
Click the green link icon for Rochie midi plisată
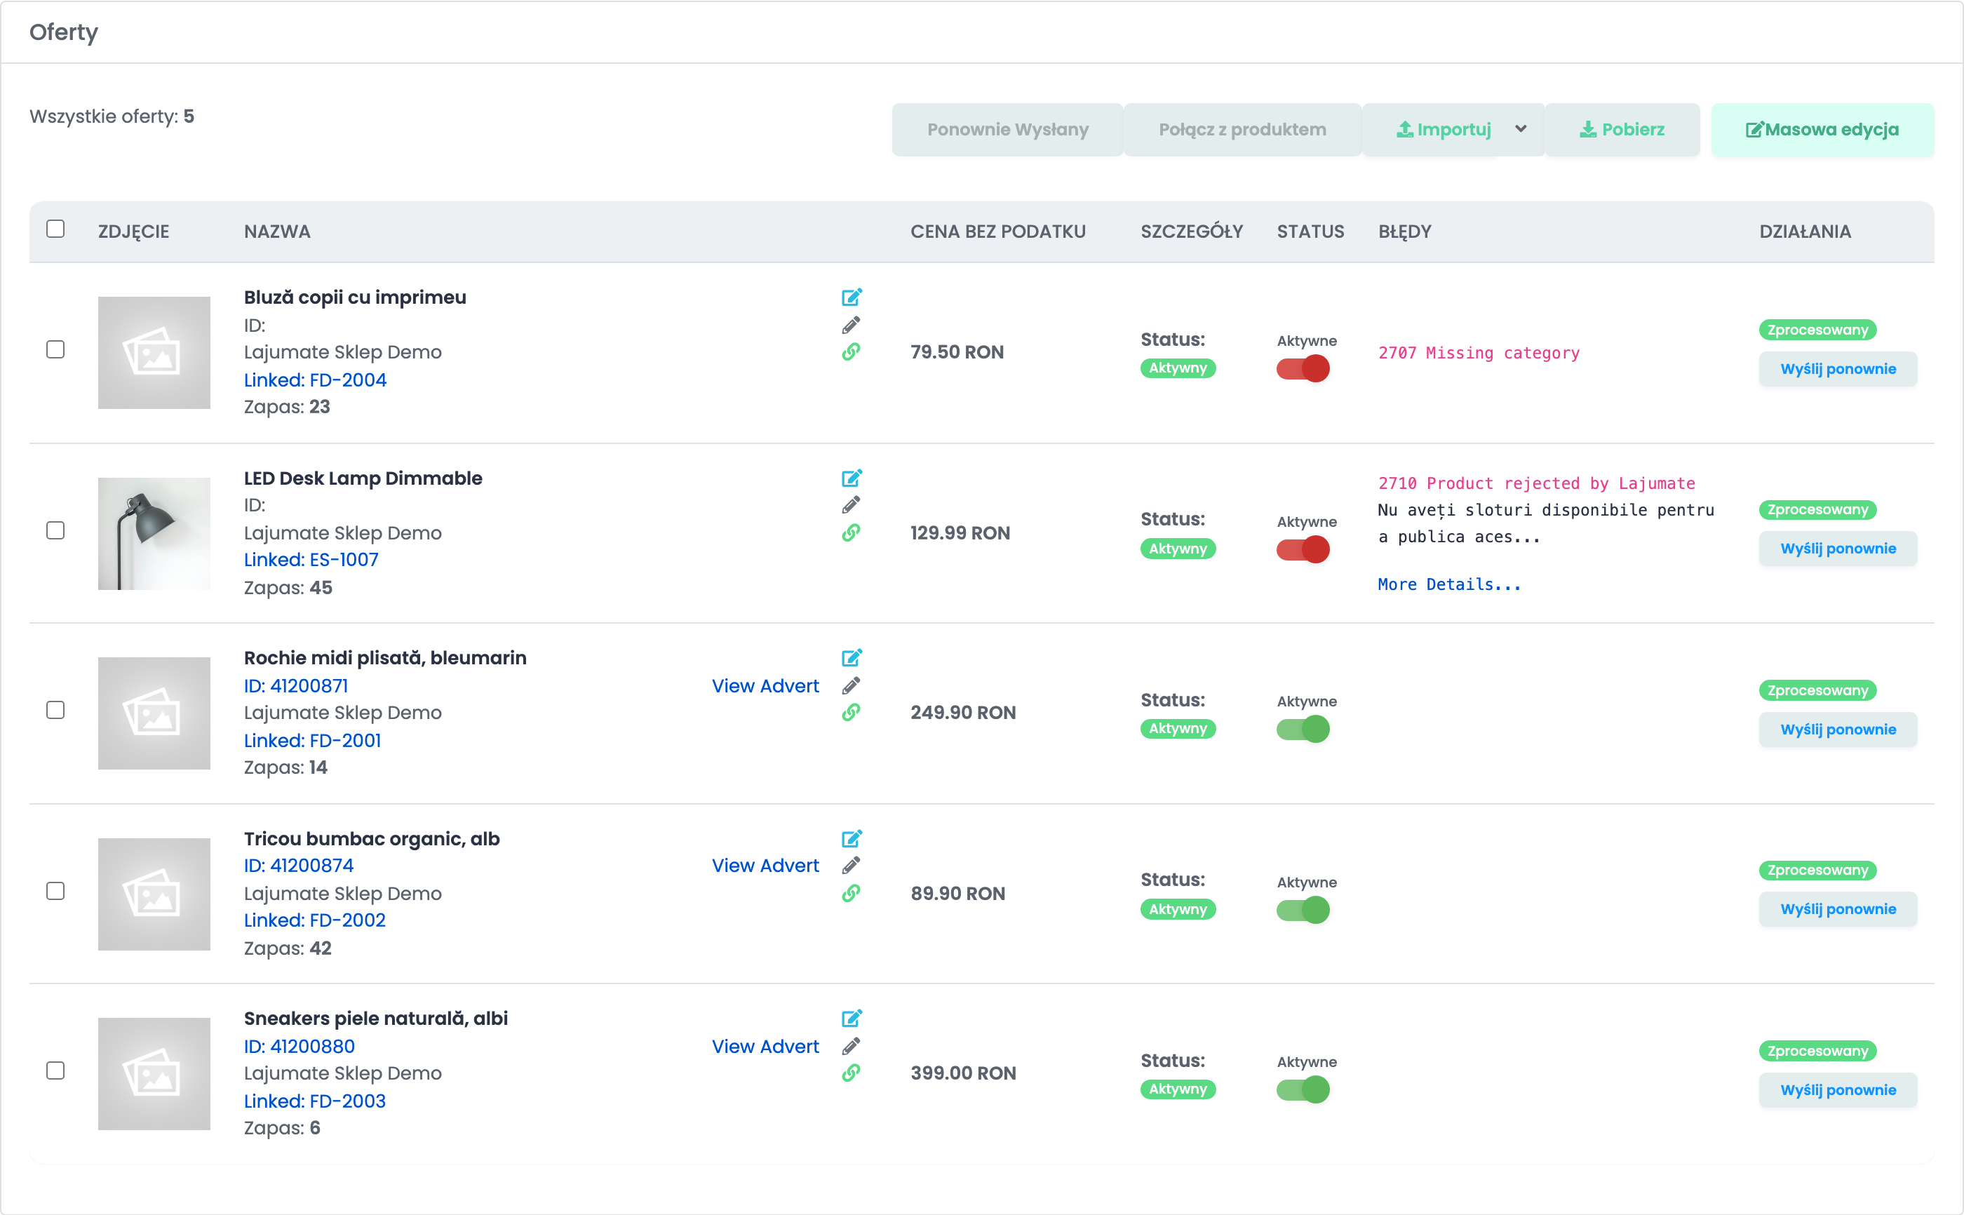[x=851, y=713]
